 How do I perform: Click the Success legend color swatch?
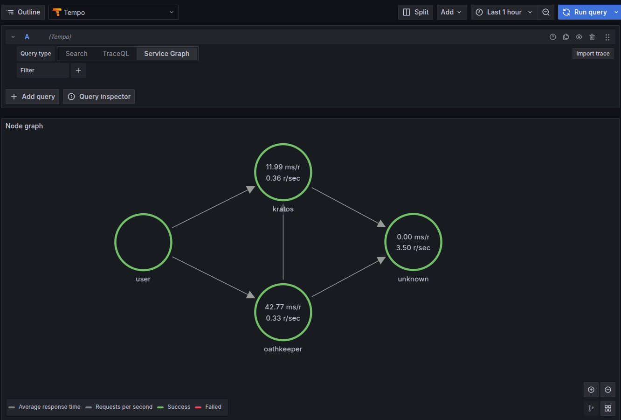coord(160,407)
